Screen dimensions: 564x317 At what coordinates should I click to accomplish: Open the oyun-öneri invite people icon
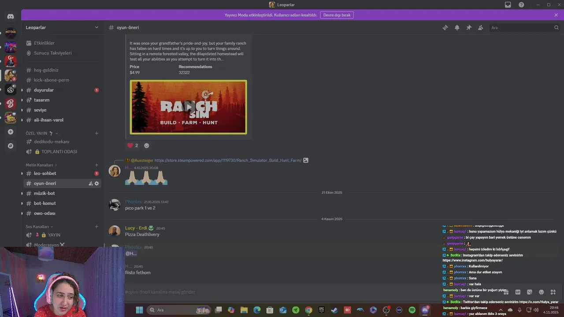[91, 184]
